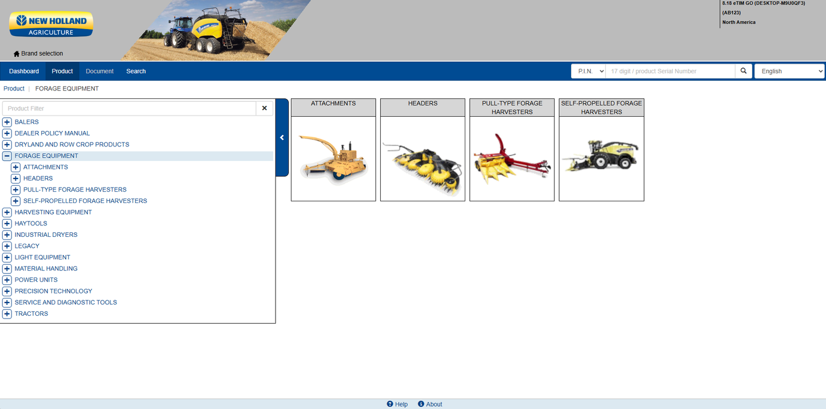Viewport: 826px width, 409px height.
Task: Select HAYTOOLS in the product tree
Action: click(31, 224)
